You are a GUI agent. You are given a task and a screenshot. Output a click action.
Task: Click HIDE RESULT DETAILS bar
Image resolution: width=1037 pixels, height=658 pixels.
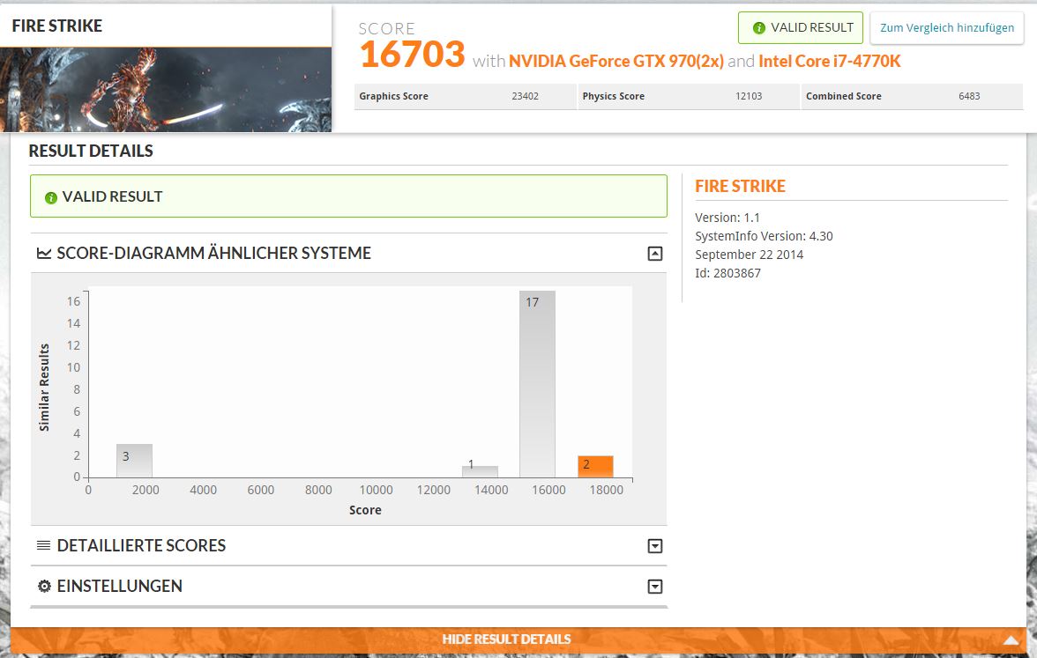(x=518, y=640)
